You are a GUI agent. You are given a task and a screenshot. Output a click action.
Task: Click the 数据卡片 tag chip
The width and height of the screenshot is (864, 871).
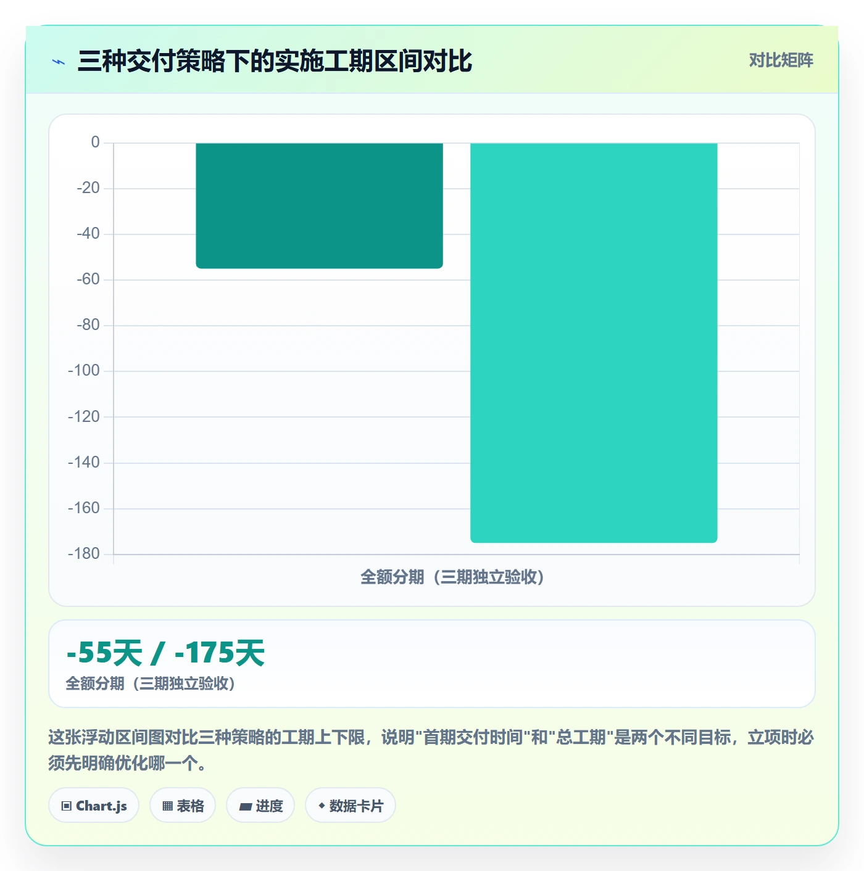point(351,806)
